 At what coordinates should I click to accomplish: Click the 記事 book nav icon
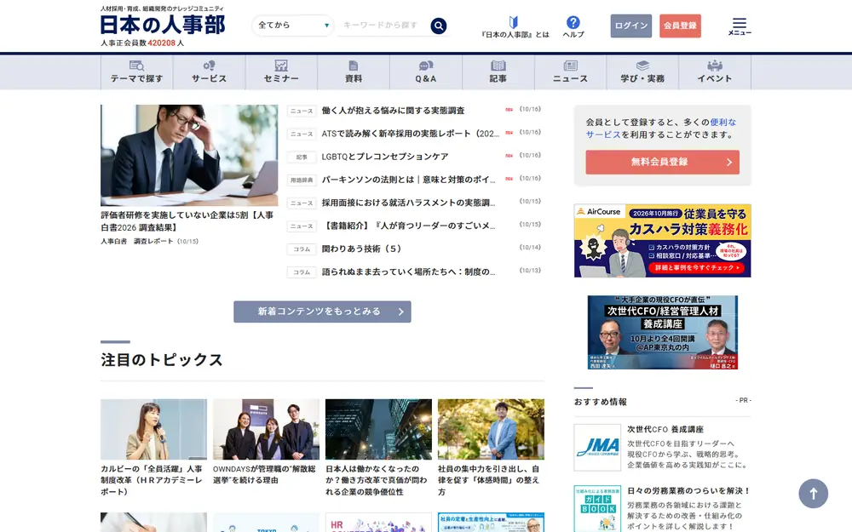tap(498, 66)
